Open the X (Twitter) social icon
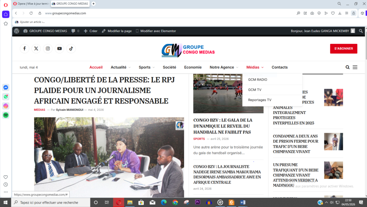This screenshot has width=367, height=207. point(36,48)
